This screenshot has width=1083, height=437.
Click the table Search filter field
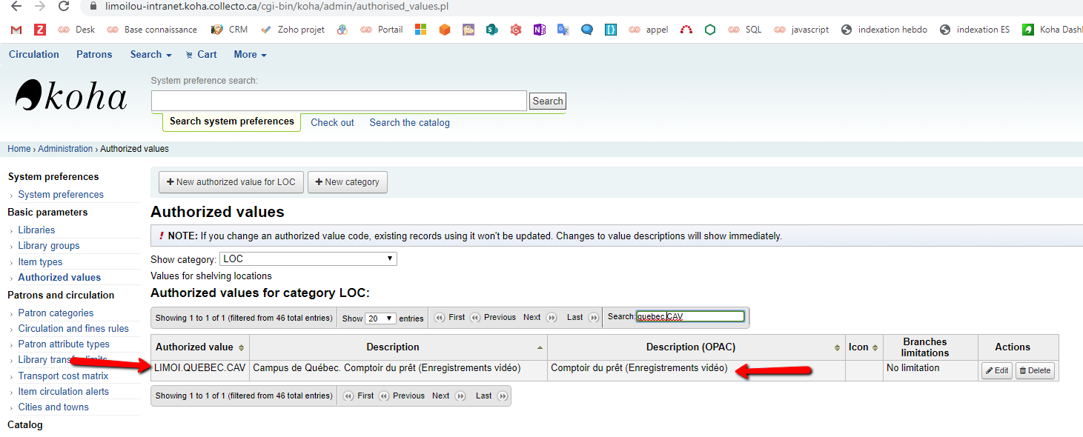pos(689,316)
